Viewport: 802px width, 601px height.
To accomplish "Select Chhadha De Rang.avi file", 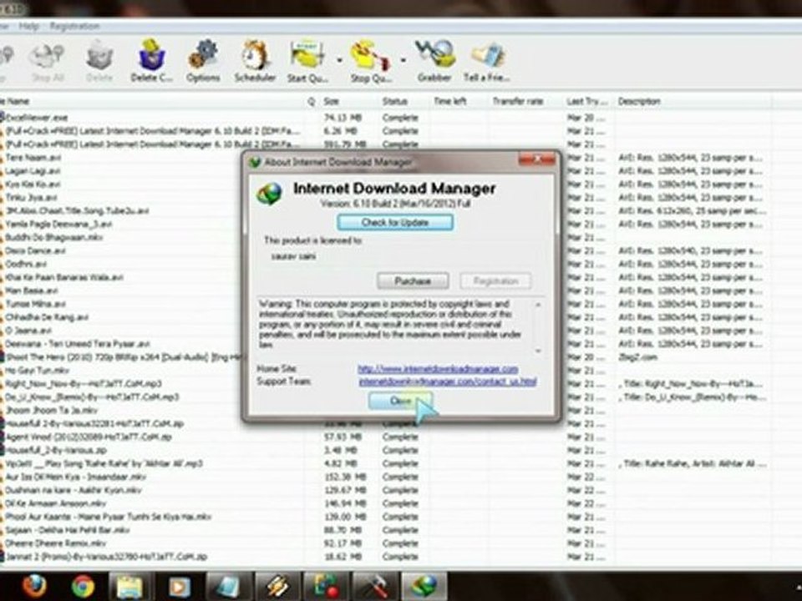I will [x=47, y=317].
